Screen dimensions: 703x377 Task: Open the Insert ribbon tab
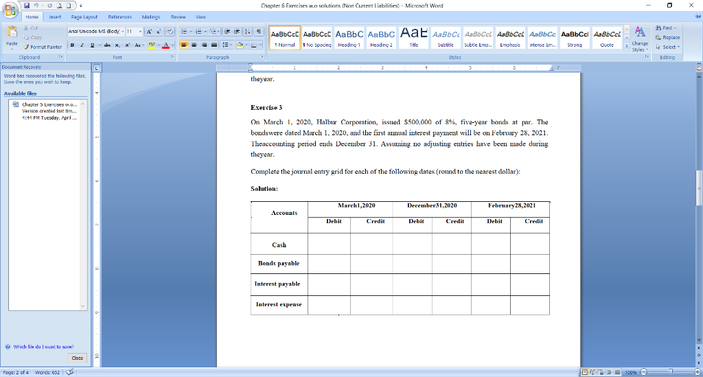pos(55,17)
